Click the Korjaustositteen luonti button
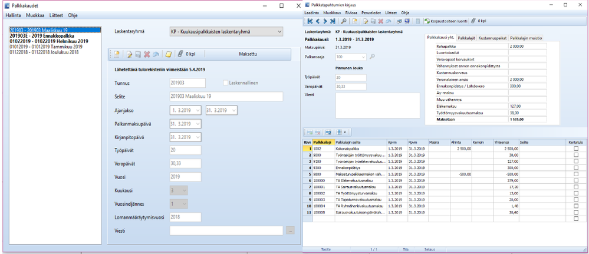The image size is (589, 254). click(x=446, y=21)
